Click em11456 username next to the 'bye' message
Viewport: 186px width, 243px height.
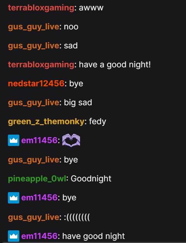click(x=40, y=198)
